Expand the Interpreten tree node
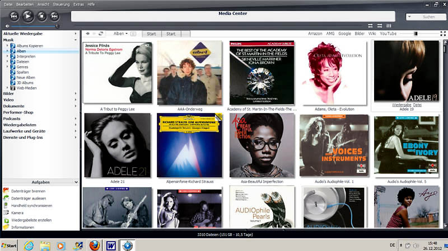448x251 pixels. pyautogui.click(x=7, y=56)
